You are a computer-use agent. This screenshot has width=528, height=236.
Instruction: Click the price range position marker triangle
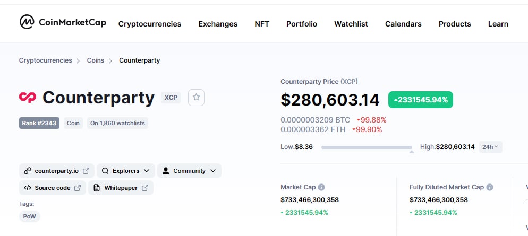click(411, 152)
